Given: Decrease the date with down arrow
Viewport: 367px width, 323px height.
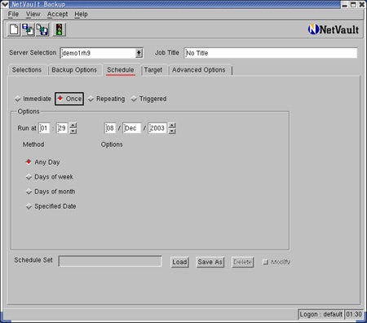Looking at the screenshot, I should (172, 131).
